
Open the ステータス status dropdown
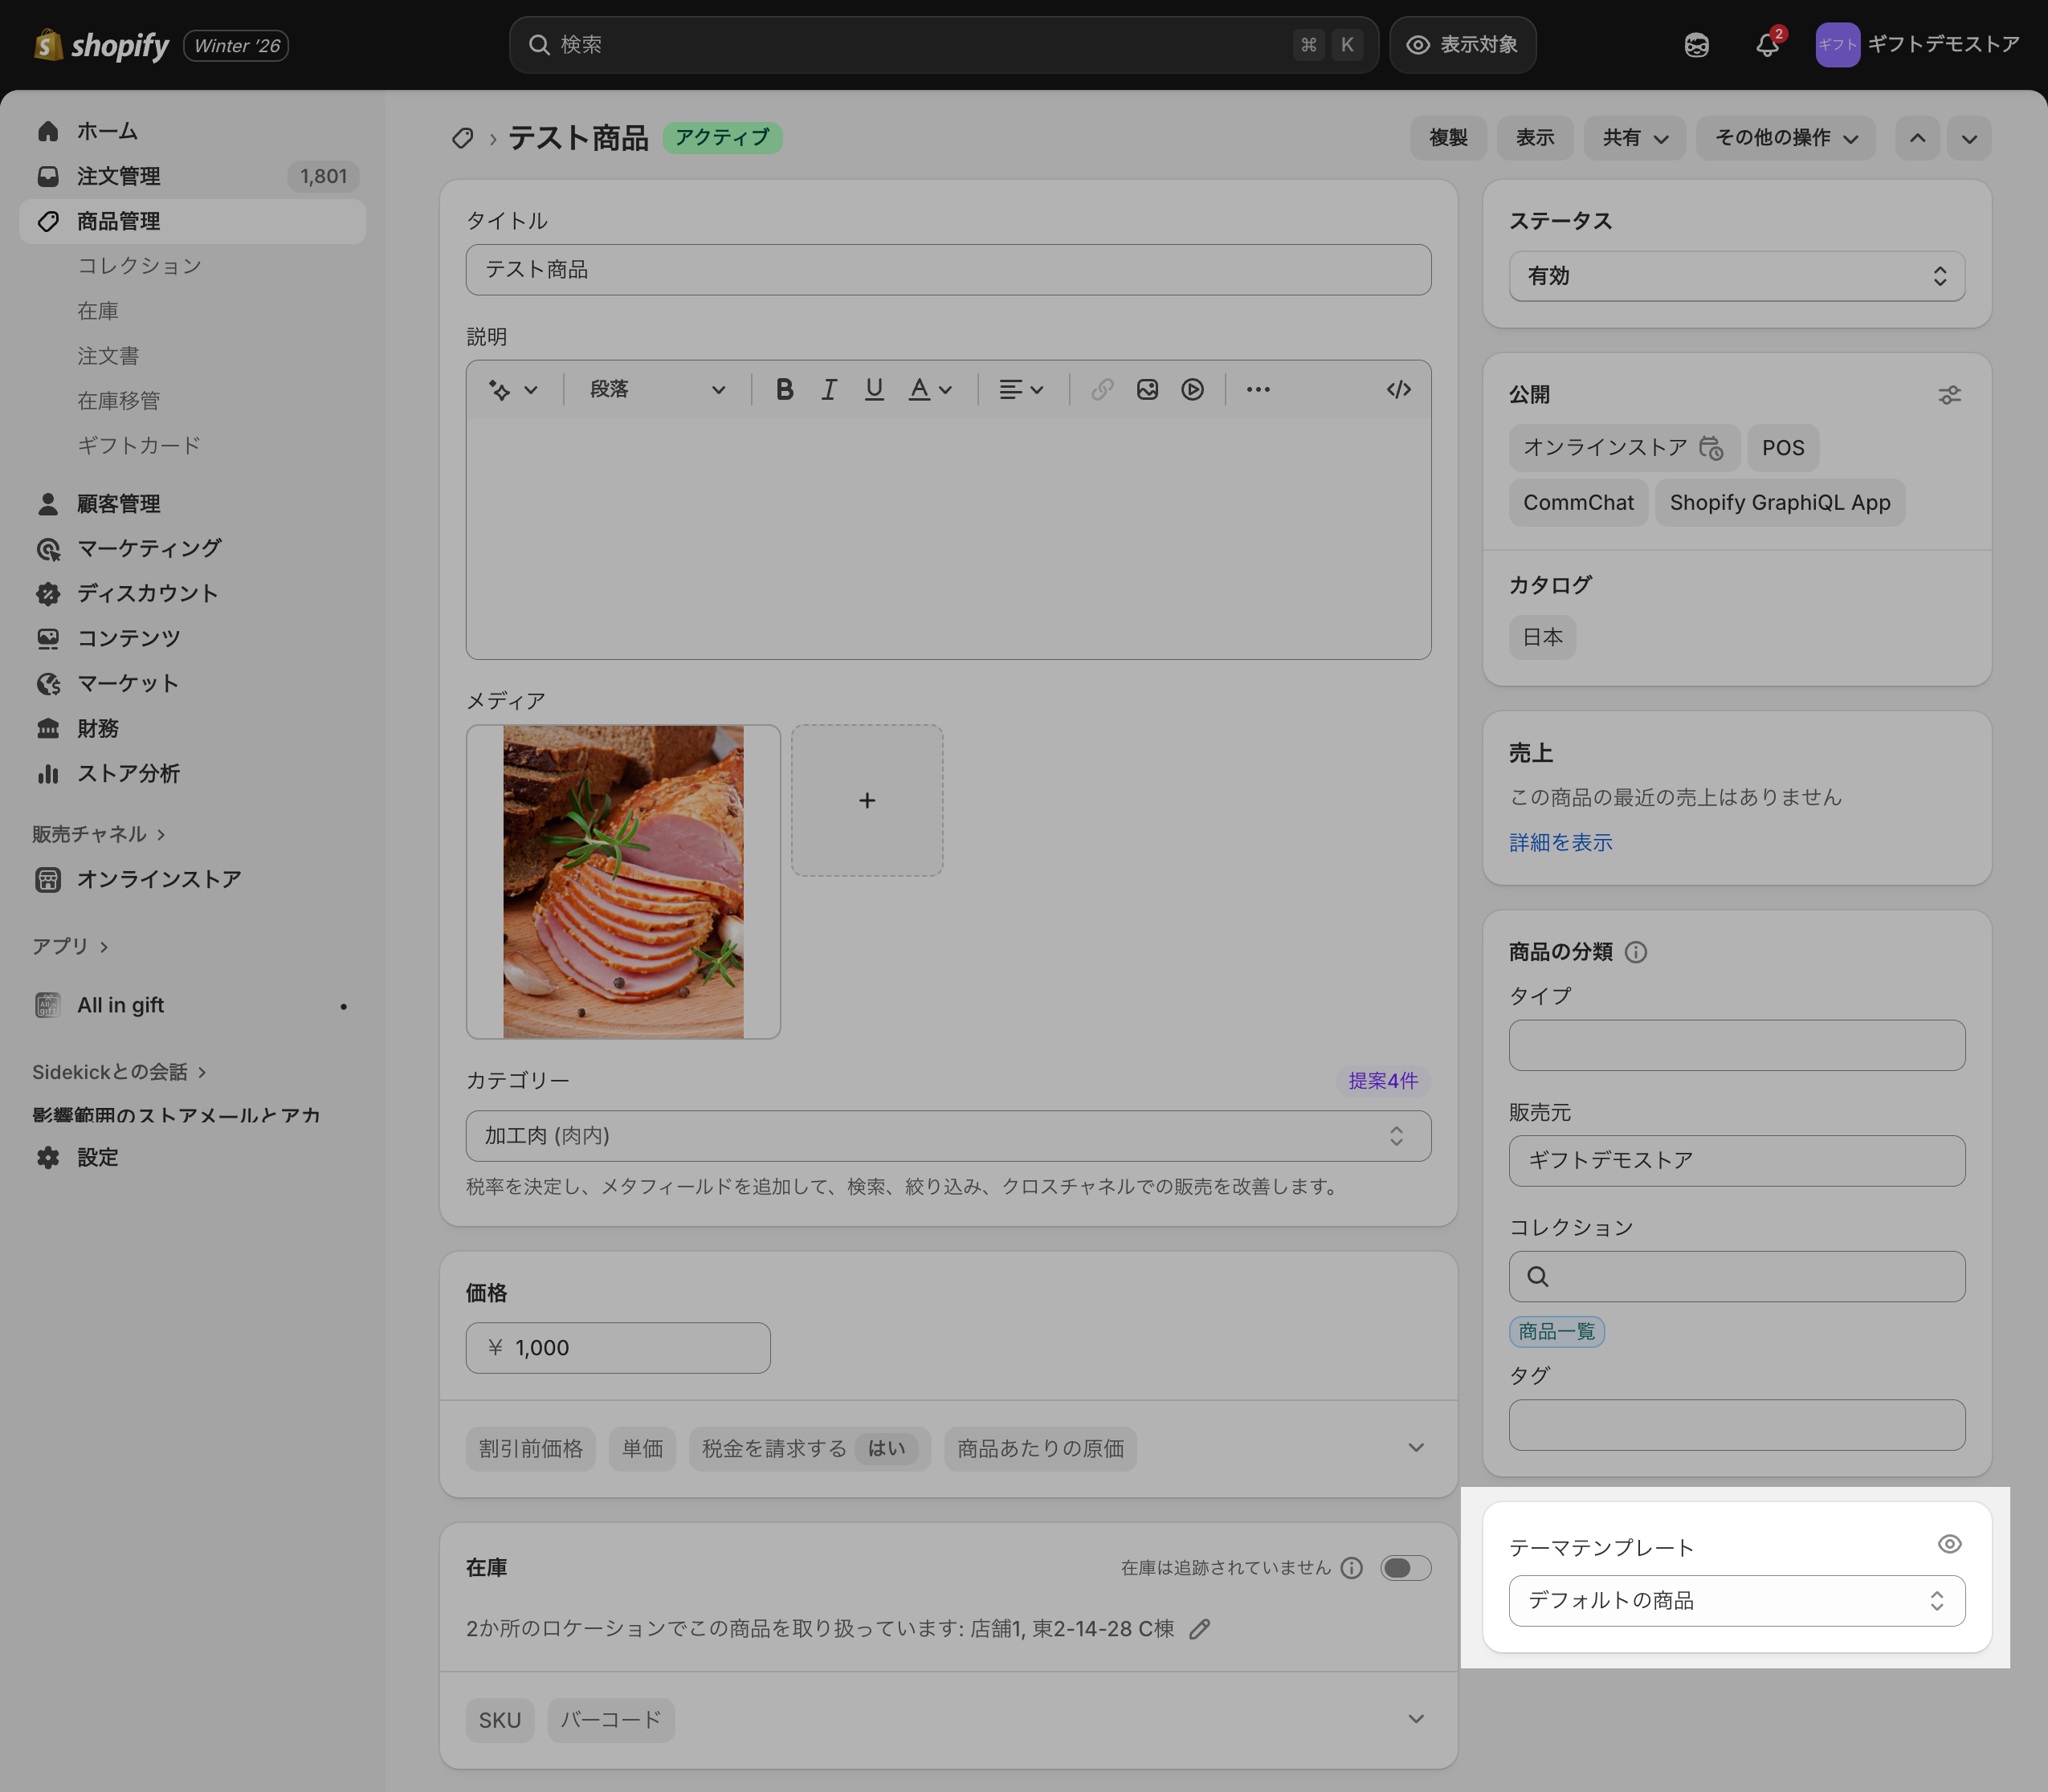point(1736,276)
